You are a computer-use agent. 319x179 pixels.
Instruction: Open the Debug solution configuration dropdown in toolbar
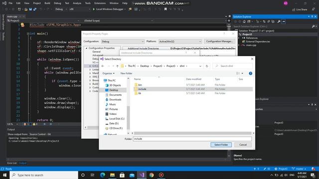pos(61,9)
